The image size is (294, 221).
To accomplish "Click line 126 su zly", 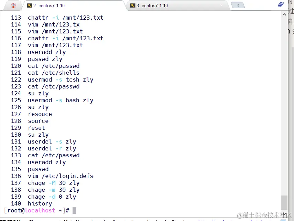I will [30, 107].
